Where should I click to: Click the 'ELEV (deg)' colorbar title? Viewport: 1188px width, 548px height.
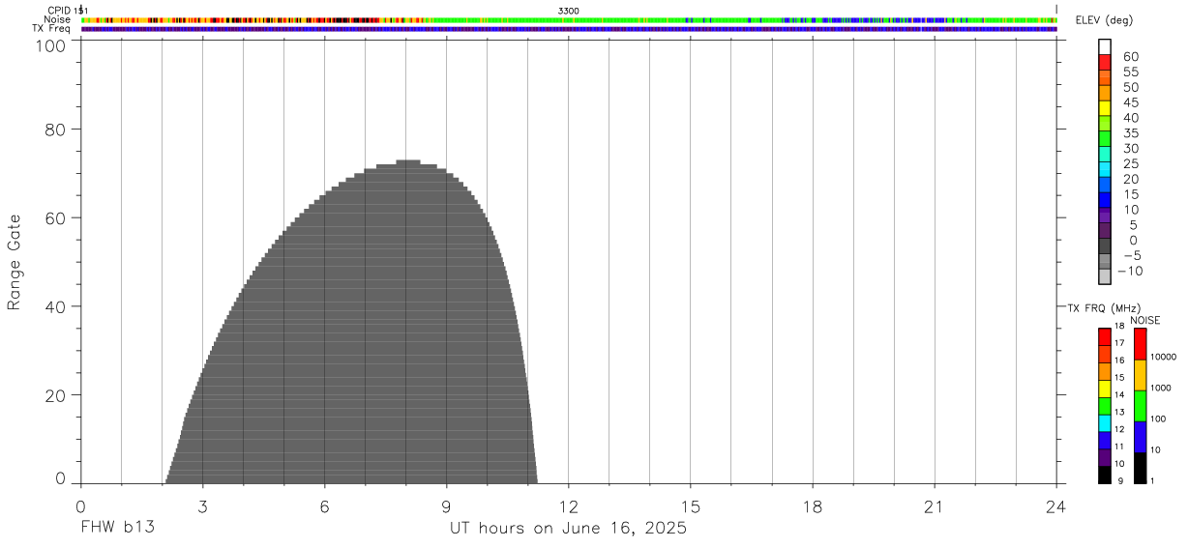(x=1106, y=21)
